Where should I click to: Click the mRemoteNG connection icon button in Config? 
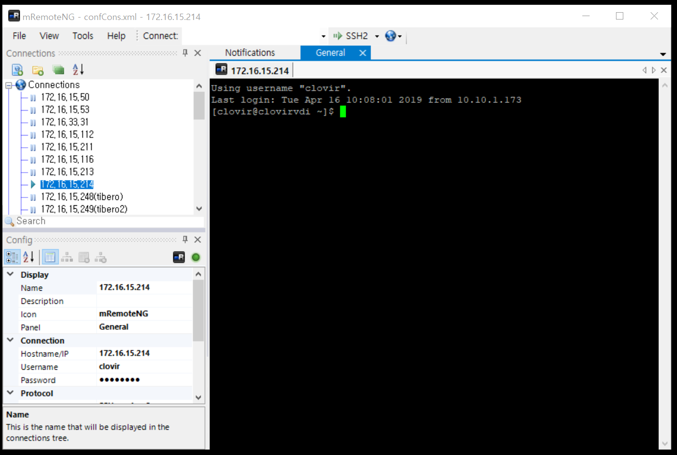179,257
